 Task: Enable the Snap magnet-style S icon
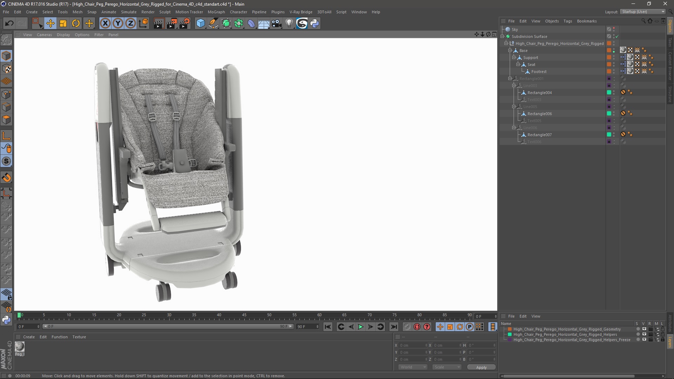6,161
